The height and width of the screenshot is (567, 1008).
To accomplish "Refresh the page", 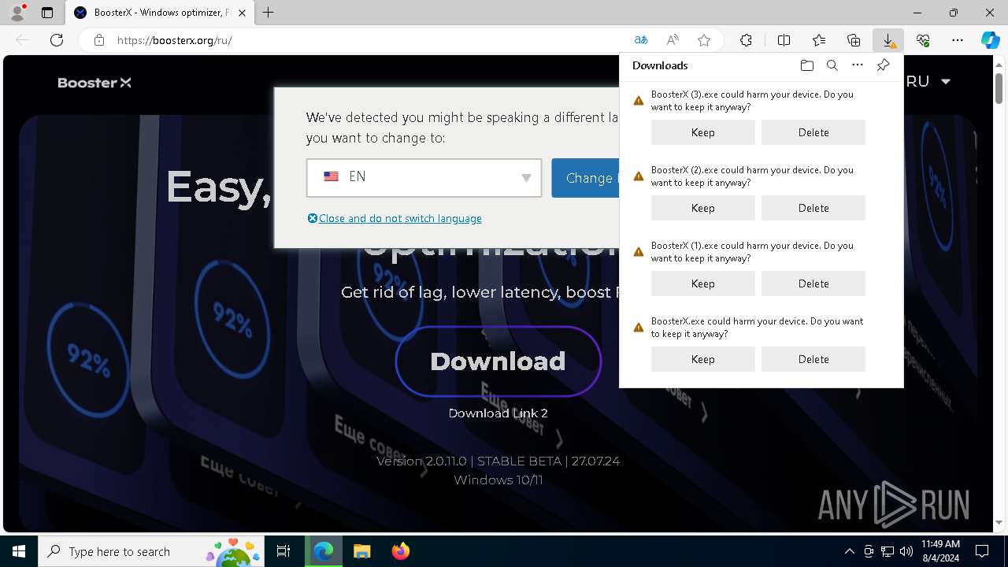I will (x=57, y=40).
